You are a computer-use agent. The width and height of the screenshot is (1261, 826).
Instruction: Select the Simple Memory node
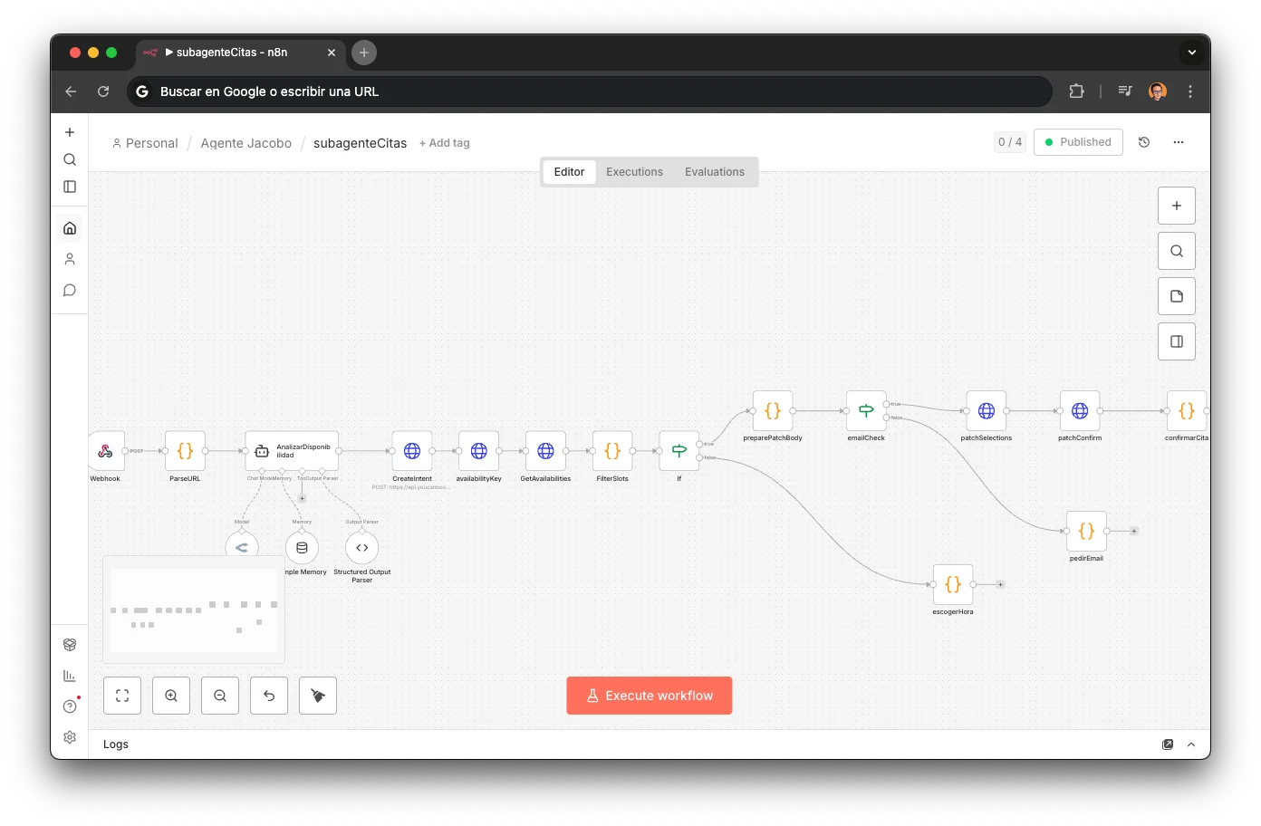coord(302,547)
